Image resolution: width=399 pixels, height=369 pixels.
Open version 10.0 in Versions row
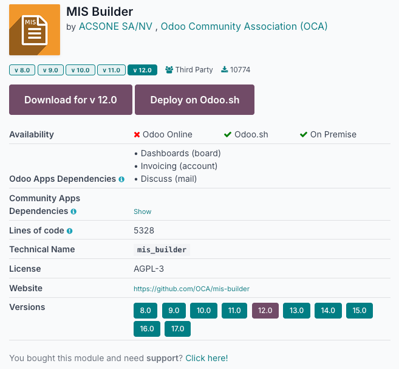coord(204,311)
